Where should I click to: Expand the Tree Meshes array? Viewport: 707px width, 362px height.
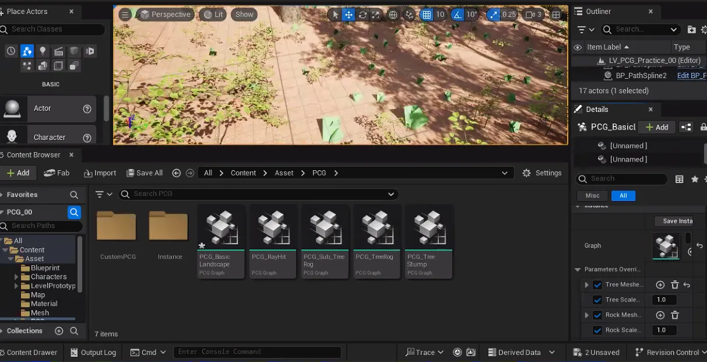[587, 285]
